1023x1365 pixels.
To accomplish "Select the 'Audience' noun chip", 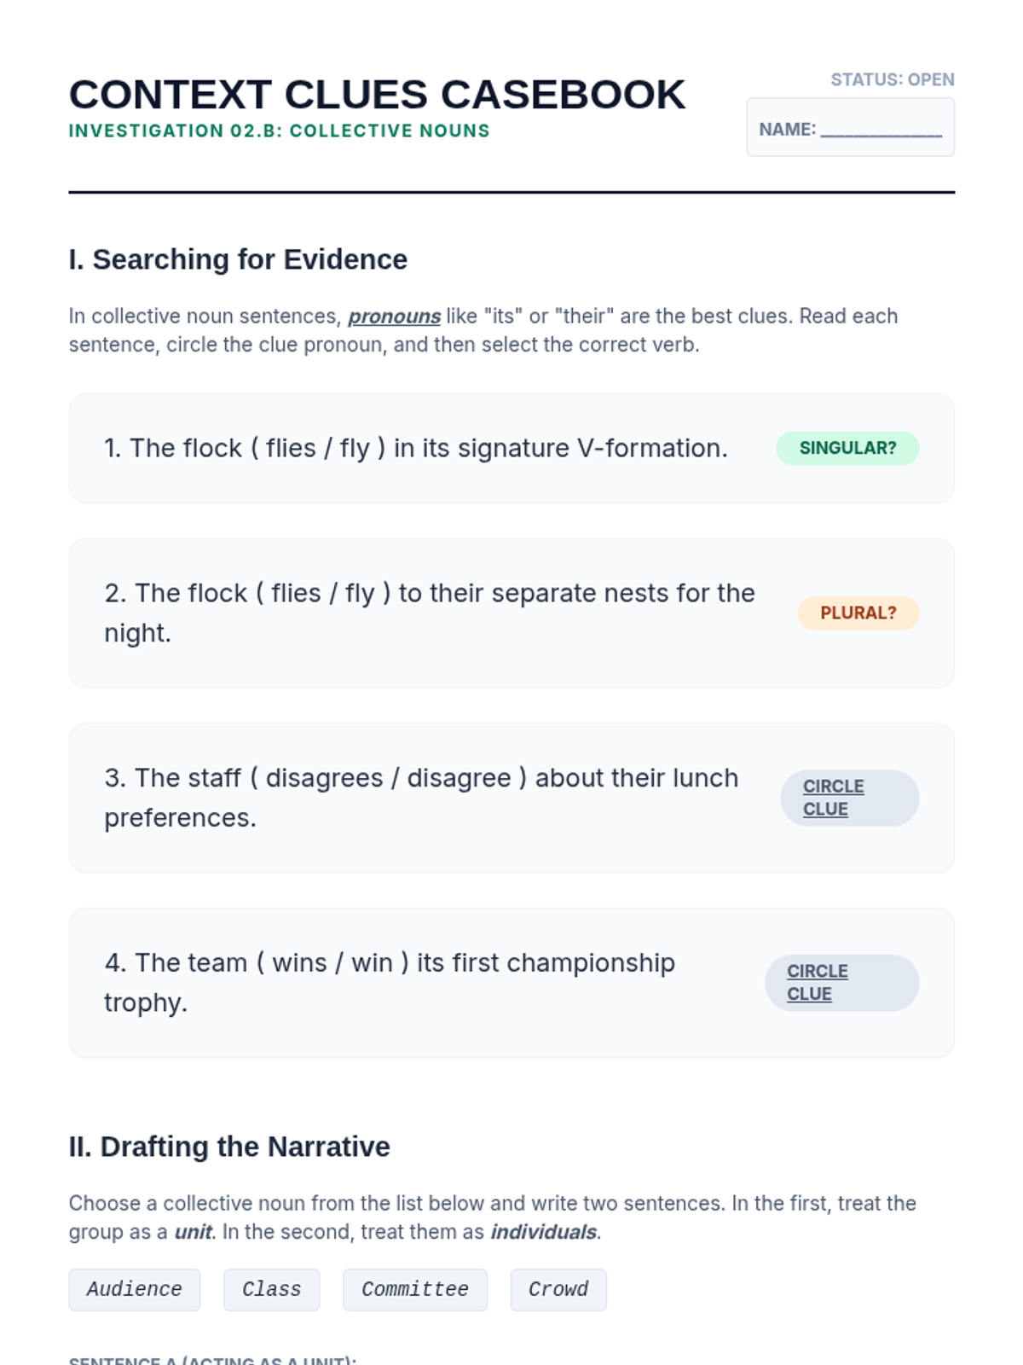I will pyautogui.click(x=135, y=1289).
